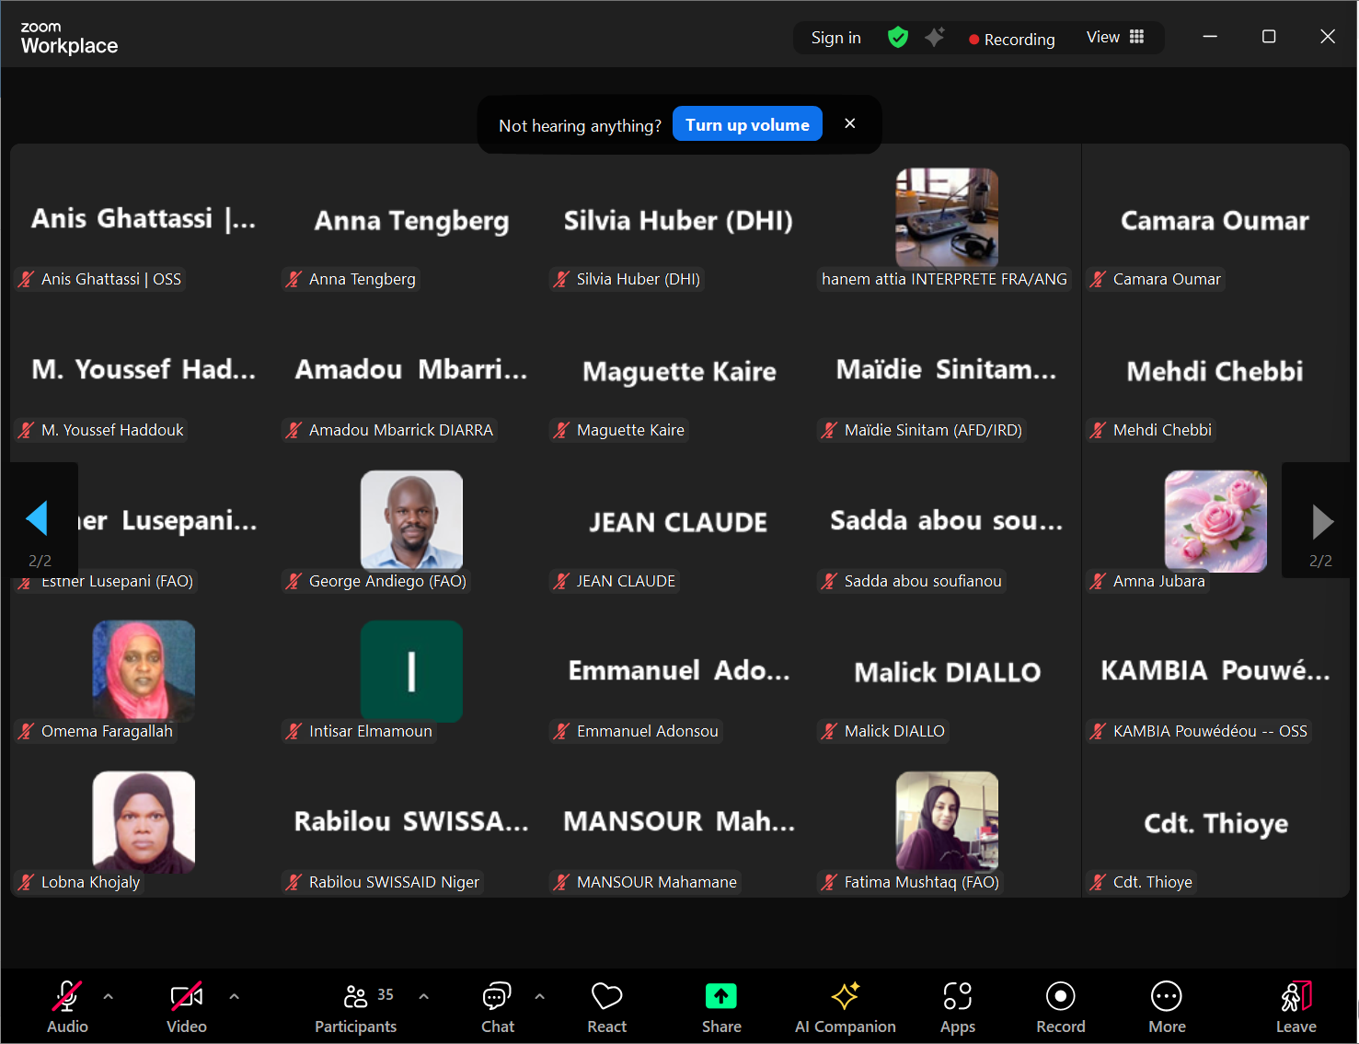Open the More options menu
Screen dimensions: 1359x1044
click(x=1167, y=1006)
